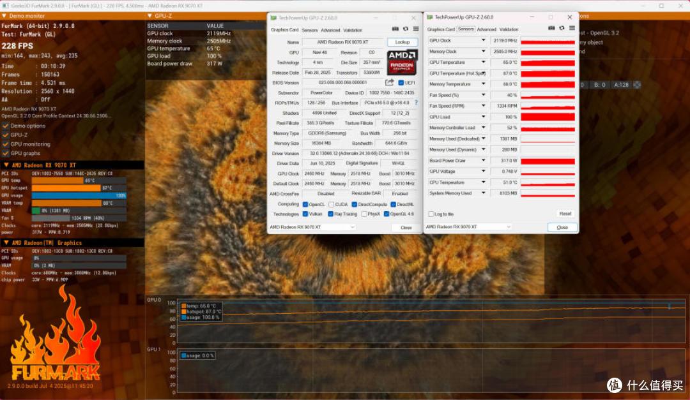Click the GPU Load red sensor graph
690x400 pixels.
(548, 117)
